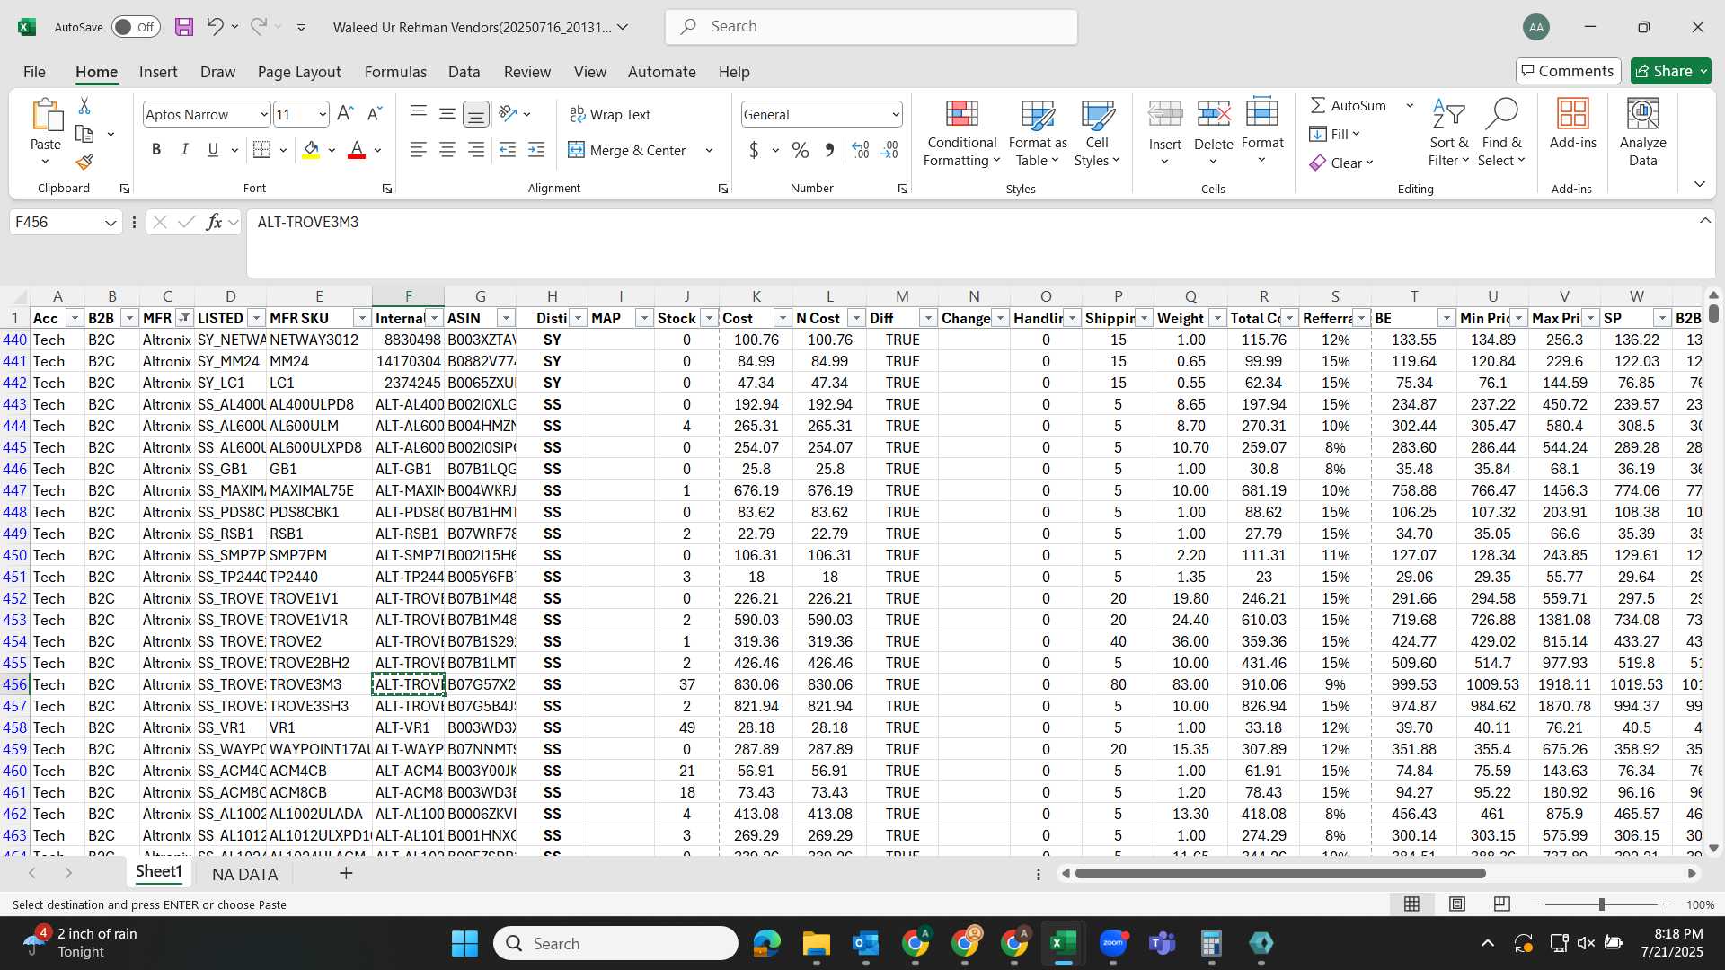Open the font size dropdown

tap(322, 114)
